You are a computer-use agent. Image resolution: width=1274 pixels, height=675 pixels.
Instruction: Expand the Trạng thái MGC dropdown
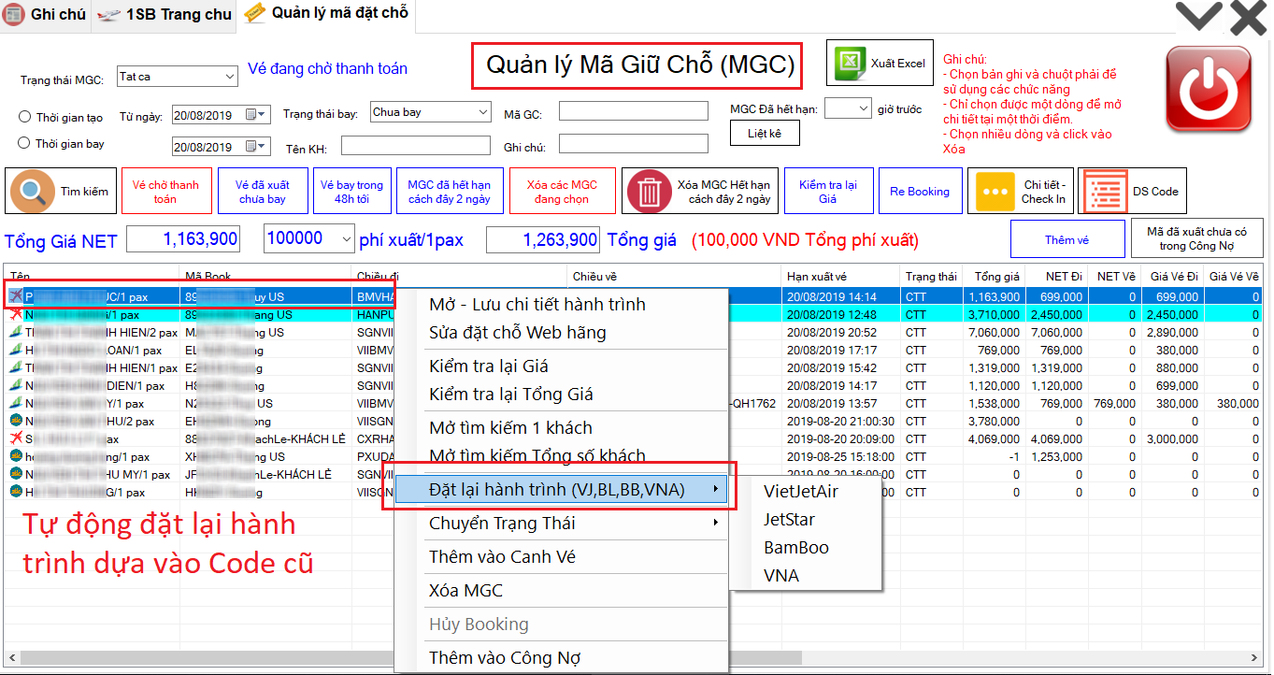[x=230, y=77]
